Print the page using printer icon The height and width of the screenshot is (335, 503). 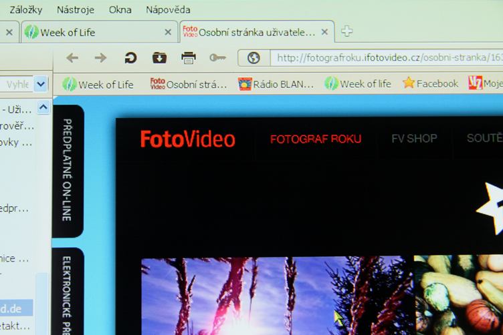[x=189, y=58]
